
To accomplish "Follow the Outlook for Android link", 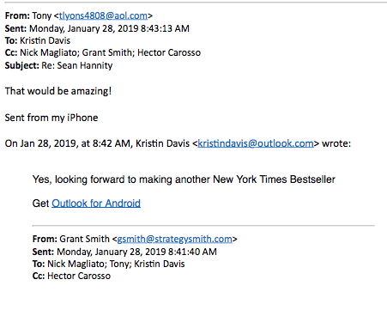I will [x=96, y=204].
